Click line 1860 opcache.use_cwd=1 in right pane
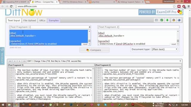The width and height of the screenshot is (191, 107). point(113,91)
